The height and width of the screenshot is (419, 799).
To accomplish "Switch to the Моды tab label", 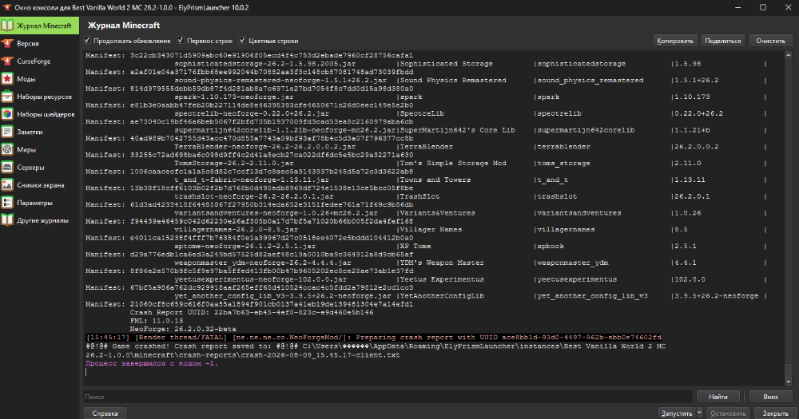I will 26,79.
